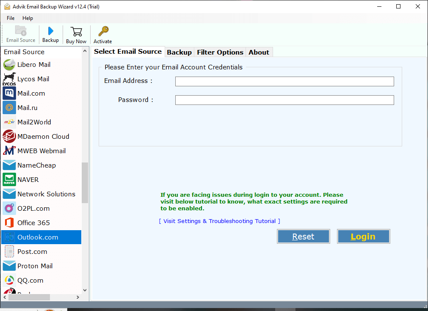The height and width of the screenshot is (311, 428).
Task: Select QQ.com text entry
Action: [x=30, y=281]
